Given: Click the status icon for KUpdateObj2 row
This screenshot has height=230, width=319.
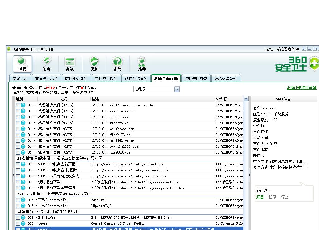Looking at the screenshot, I should click(23, 206).
